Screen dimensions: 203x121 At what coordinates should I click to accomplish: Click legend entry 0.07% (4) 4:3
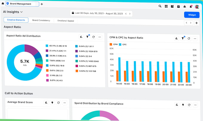[x=54, y=80]
